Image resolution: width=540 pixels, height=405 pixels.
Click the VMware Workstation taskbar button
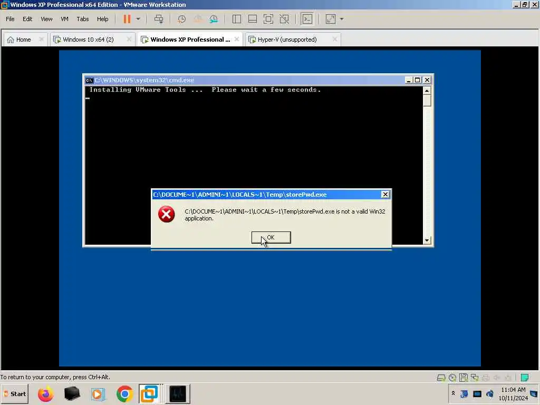pyautogui.click(x=150, y=394)
